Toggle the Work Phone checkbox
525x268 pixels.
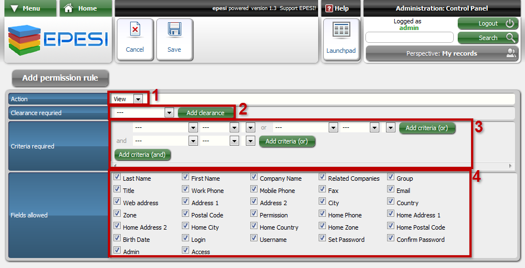click(186, 189)
